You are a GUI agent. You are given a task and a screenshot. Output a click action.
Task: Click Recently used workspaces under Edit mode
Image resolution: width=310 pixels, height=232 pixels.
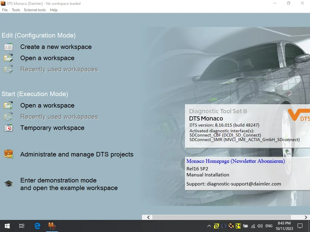point(59,69)
